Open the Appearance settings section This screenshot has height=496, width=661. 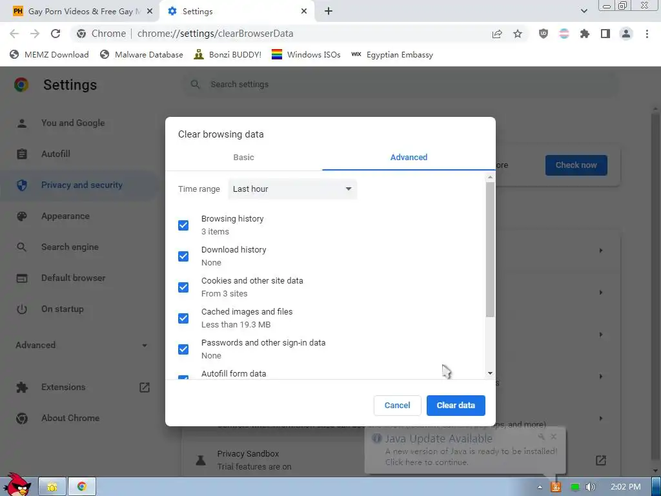pos(65,216)
